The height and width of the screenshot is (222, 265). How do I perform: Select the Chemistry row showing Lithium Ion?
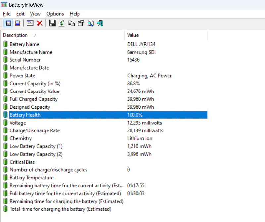pos(66,138)
